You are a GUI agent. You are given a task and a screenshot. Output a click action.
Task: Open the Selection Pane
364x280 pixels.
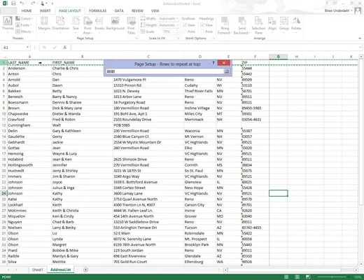pos(258,25)
